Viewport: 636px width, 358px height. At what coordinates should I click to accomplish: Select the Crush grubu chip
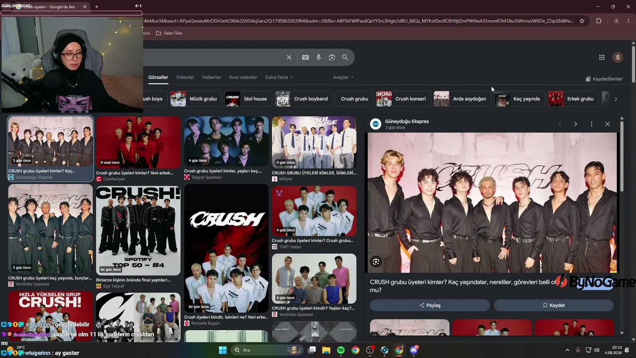point(354,99)
